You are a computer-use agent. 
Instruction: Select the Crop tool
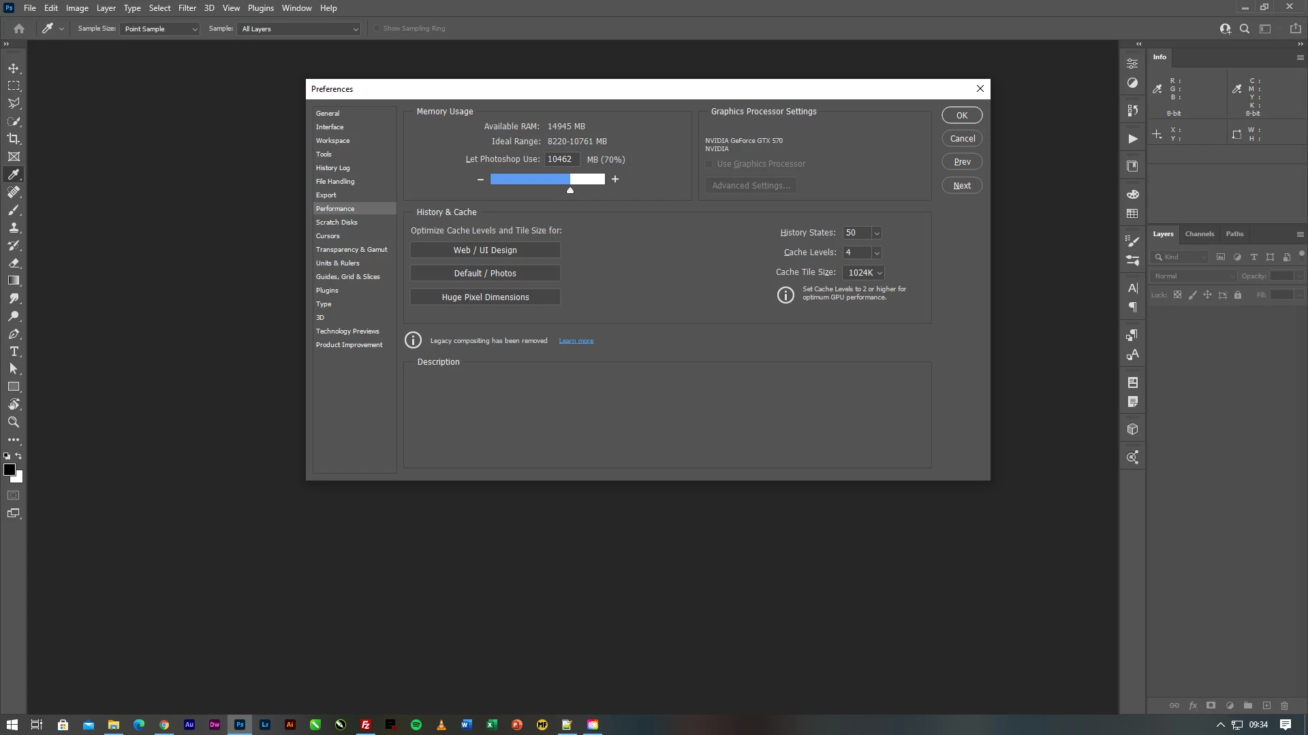tap(14, 139)
